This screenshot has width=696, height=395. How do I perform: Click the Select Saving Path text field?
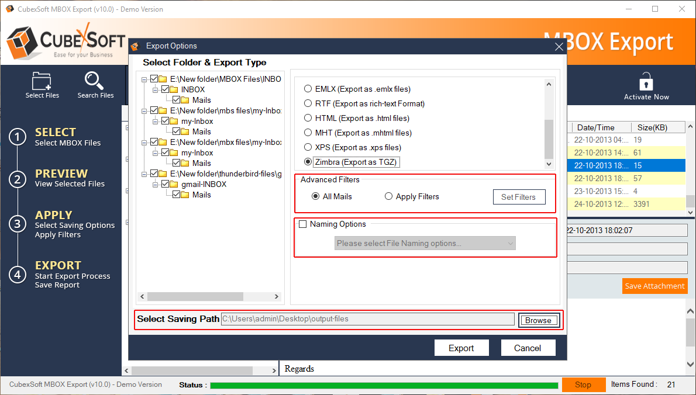click(x=367, y=319)
